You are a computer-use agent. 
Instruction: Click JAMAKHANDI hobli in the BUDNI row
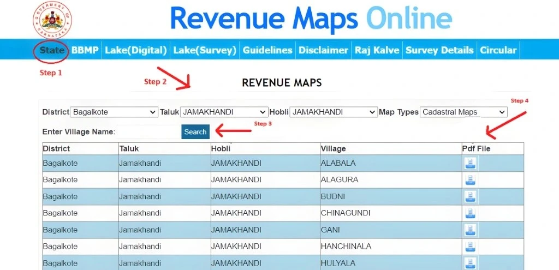click(x=236, y=196)
